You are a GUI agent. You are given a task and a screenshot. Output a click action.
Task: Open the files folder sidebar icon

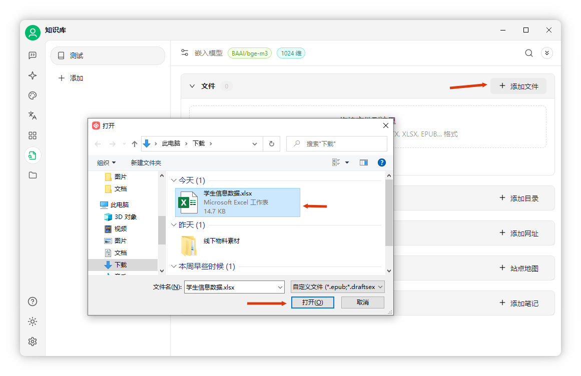(x=33, y=175)
